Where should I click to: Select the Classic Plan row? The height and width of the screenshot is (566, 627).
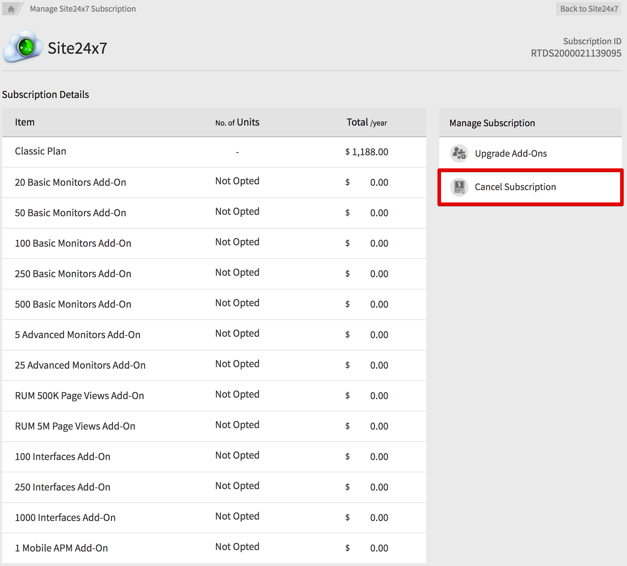(41, 151)
